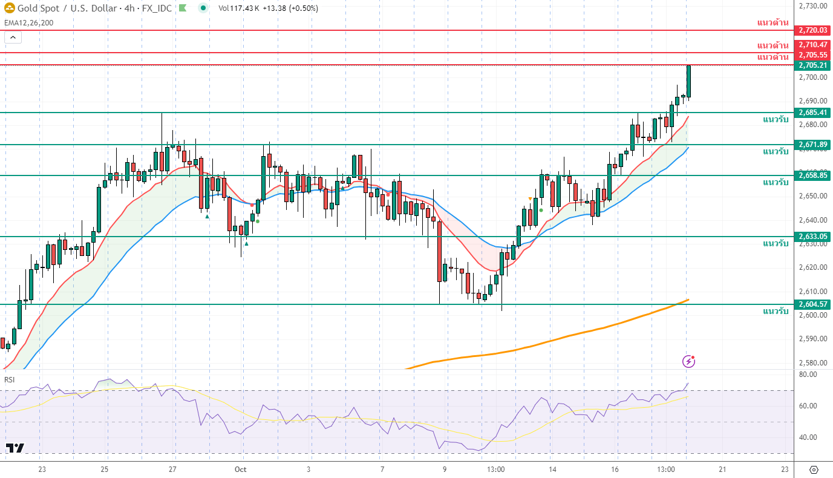
Task: Open chart settings hexagon icon in corner
Action: coord(814,470)
